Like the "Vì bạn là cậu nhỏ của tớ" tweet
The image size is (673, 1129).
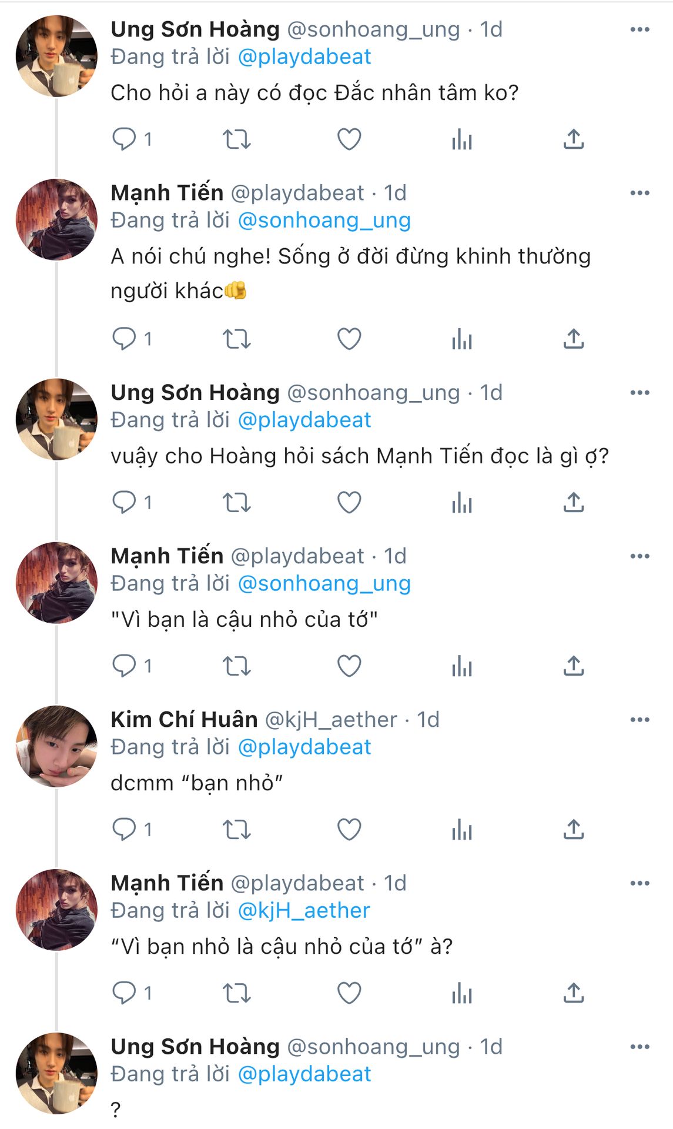click(349, 666)
